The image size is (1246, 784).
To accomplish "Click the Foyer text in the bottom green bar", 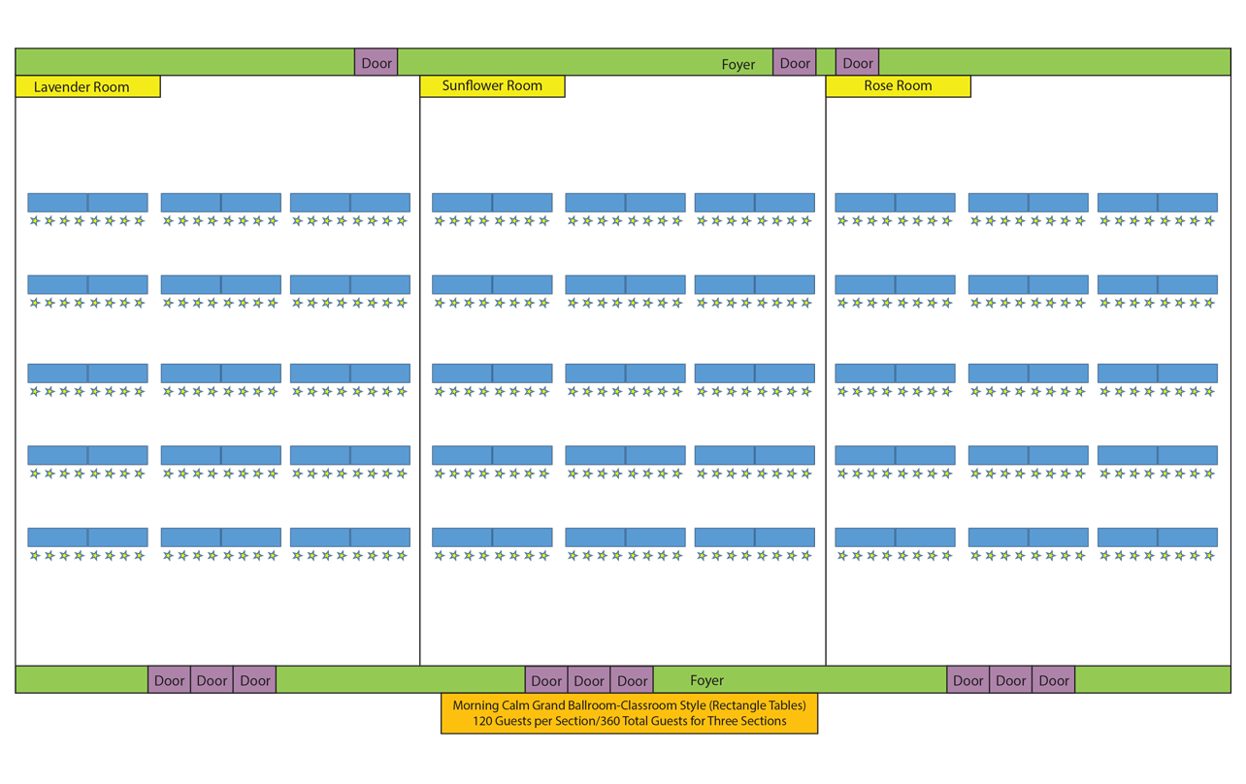I will pos(706,680).
